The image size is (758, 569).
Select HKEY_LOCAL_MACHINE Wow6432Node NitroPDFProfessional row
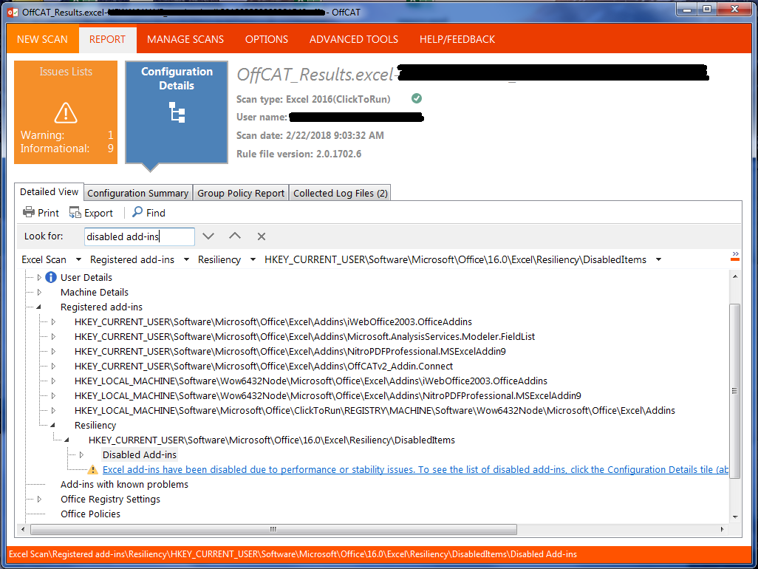pyautogui.click(x=328, y=396)
